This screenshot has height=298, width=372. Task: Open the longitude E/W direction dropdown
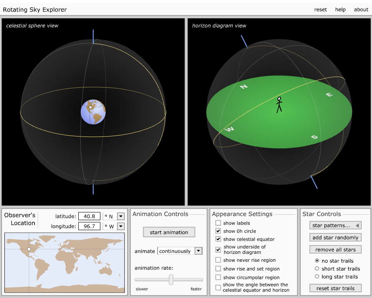pos(121,226)
